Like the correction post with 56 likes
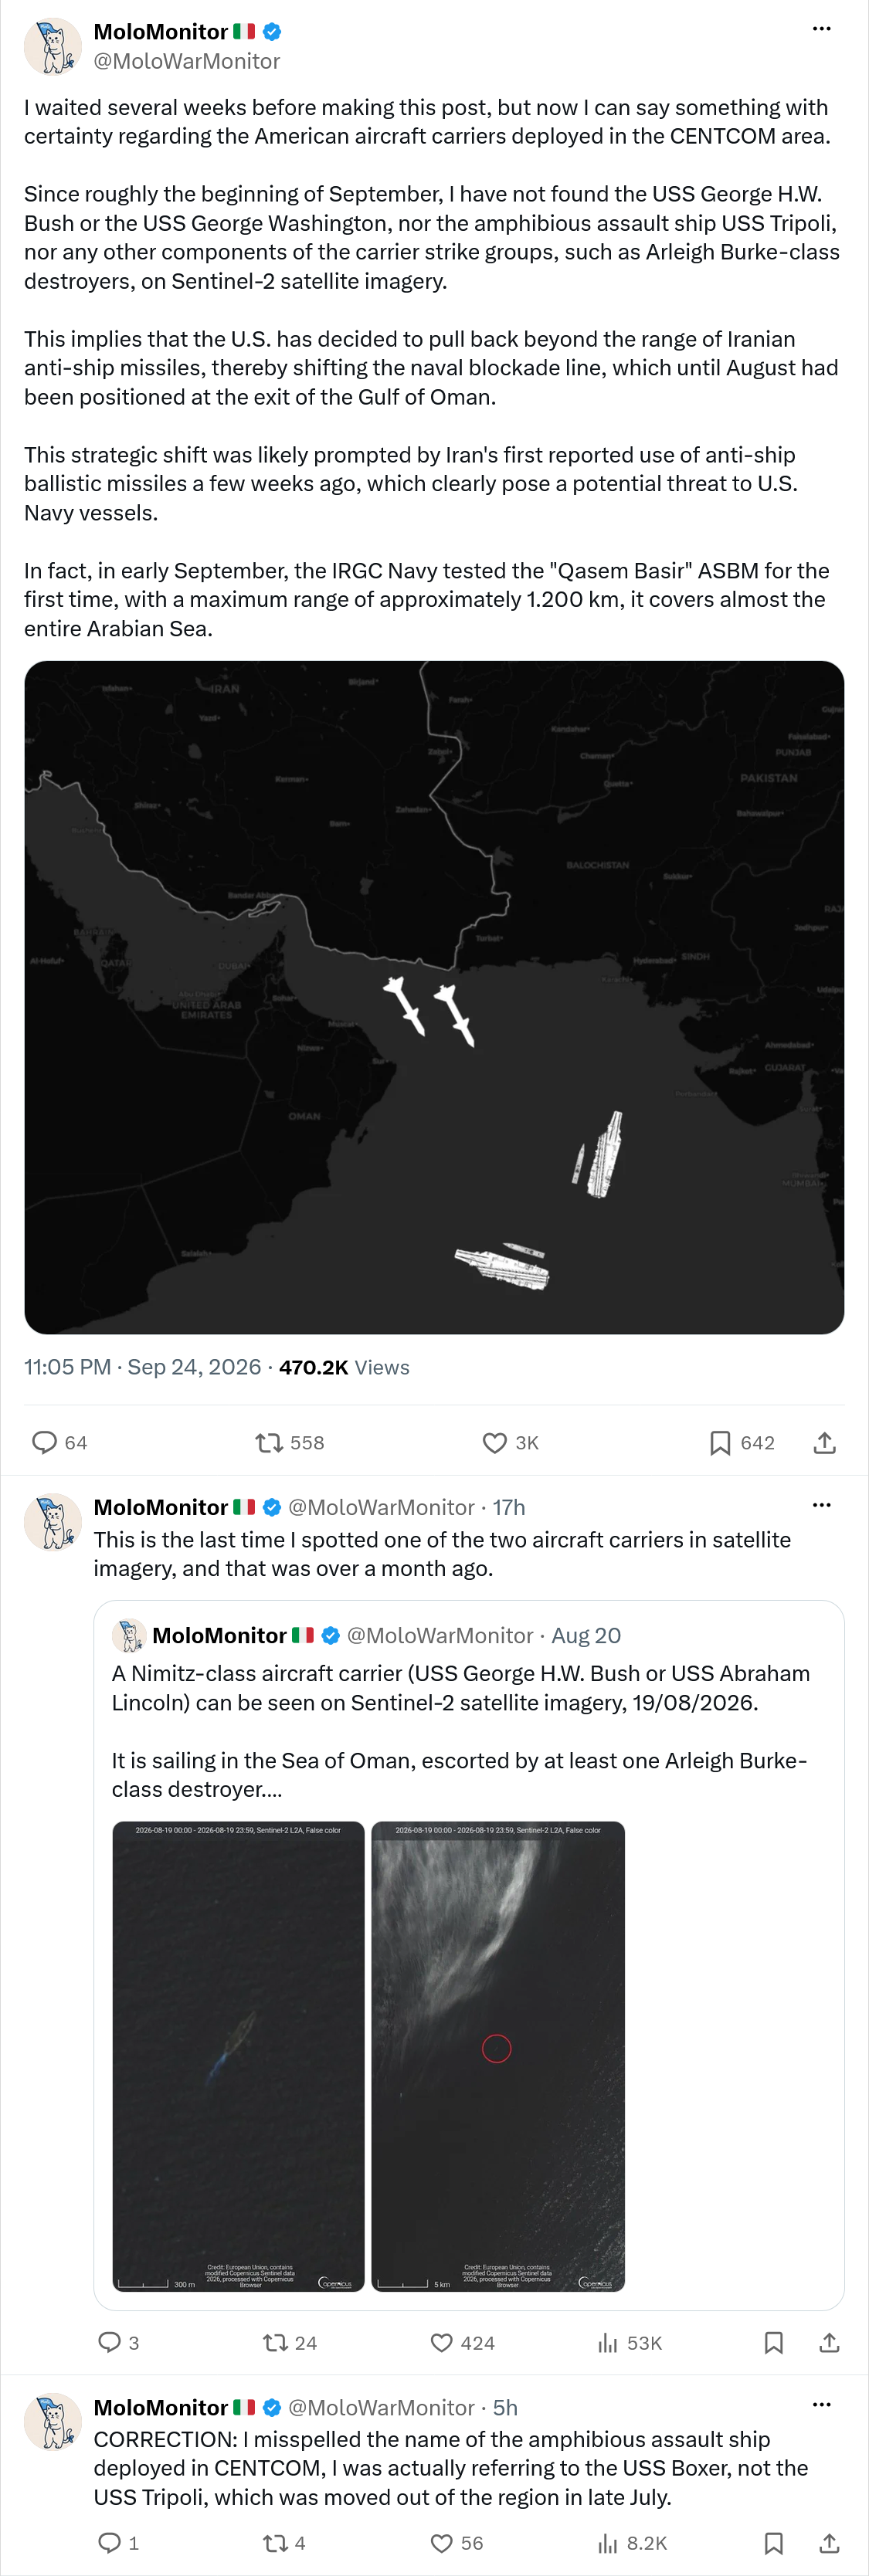The image size is (869, 2576). click(457, 2543)
